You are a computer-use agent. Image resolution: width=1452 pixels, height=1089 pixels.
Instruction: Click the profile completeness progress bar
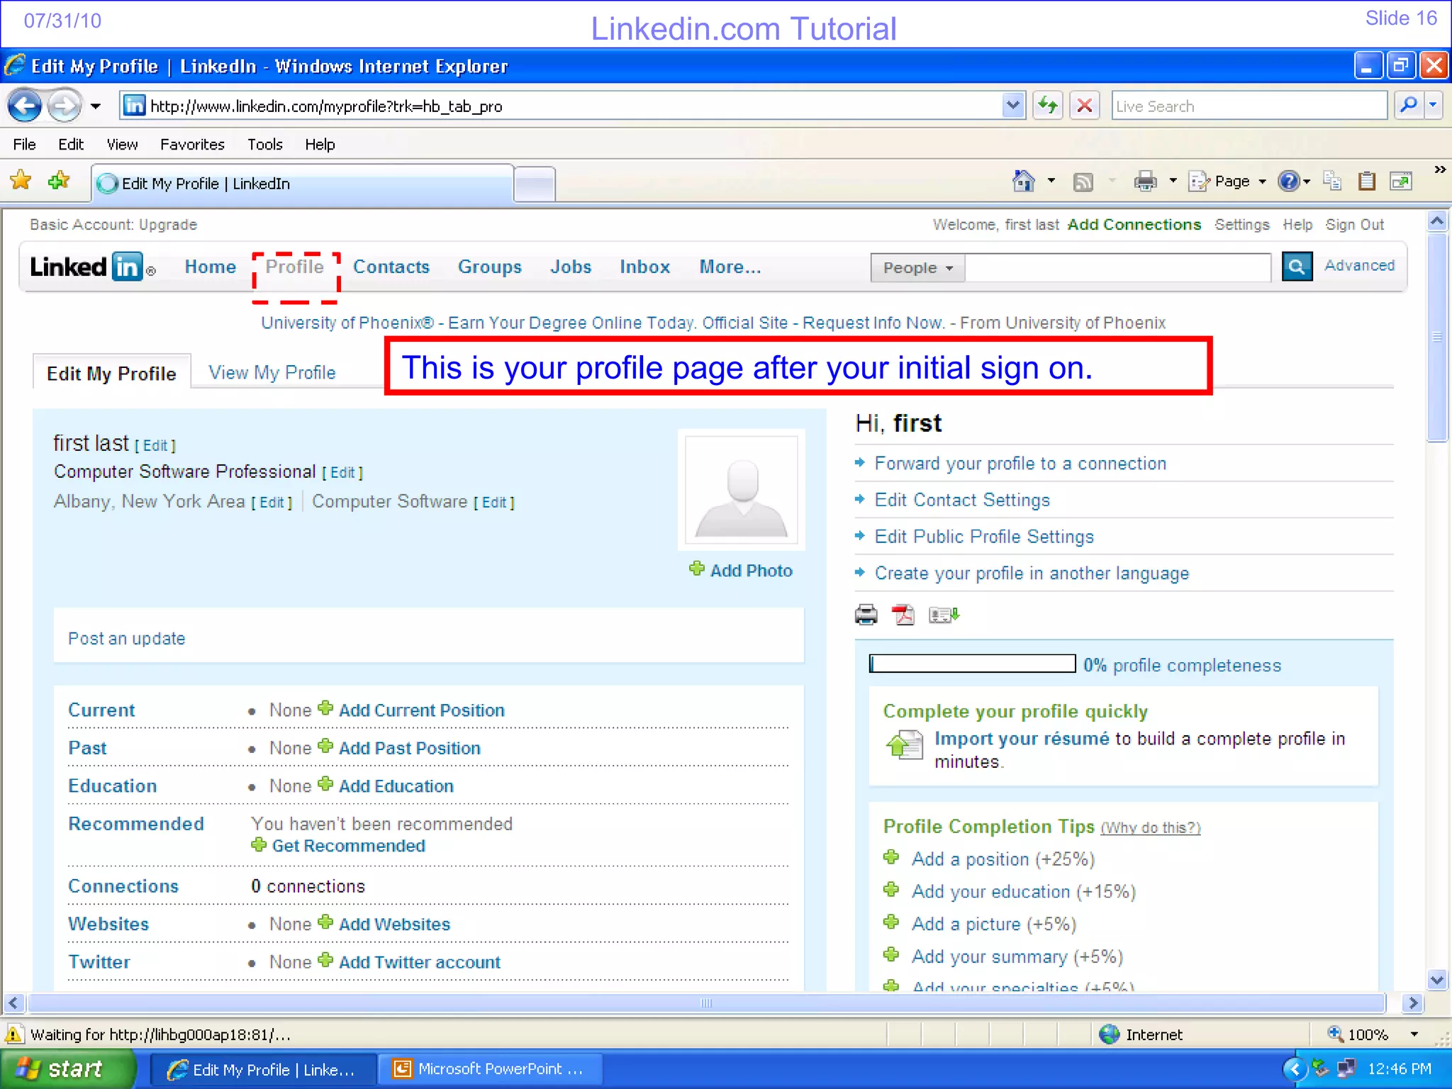972,664
